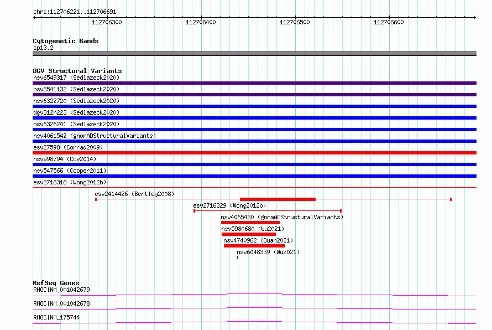Select the RHOC|NM_175744 transcript label

[56, 317]
